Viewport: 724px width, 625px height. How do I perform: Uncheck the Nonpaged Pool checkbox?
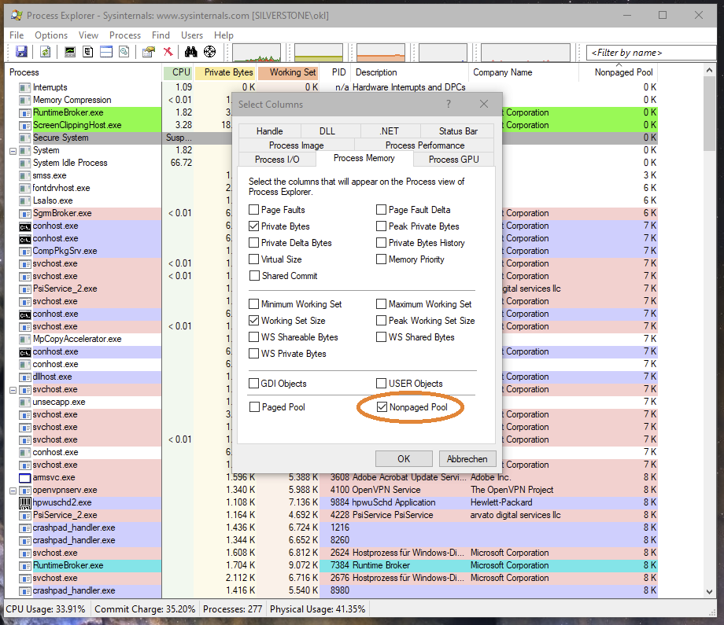click(x=382, y=407)
